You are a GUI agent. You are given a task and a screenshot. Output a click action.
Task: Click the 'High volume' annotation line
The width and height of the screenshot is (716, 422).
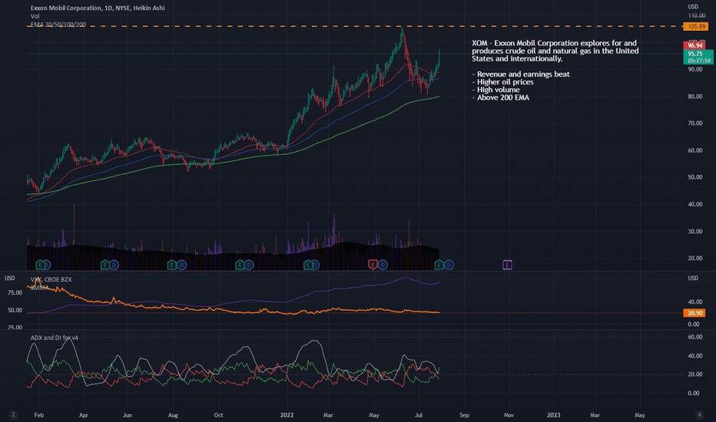point(496,90)
